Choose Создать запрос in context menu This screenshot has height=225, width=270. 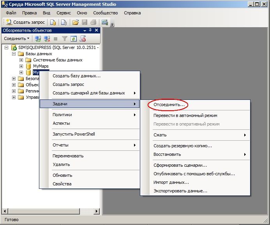(x=90, y=84)
